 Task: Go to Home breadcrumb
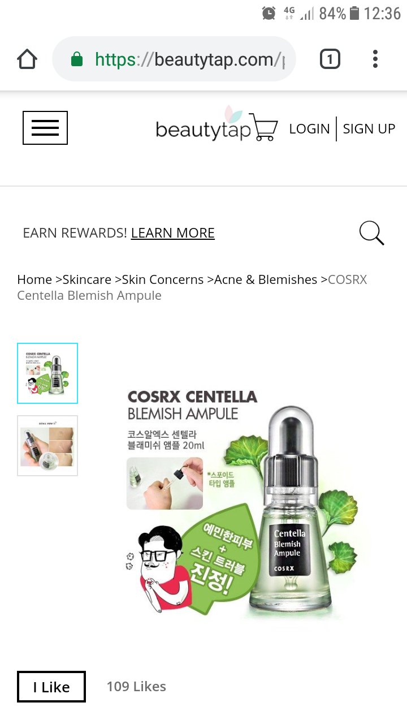(x=34, y=279)
